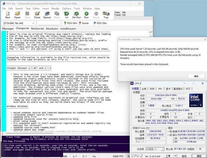207x158 pixels.
Task: Switch to the Revision.txt tab
Action: (x=38, y=28)
